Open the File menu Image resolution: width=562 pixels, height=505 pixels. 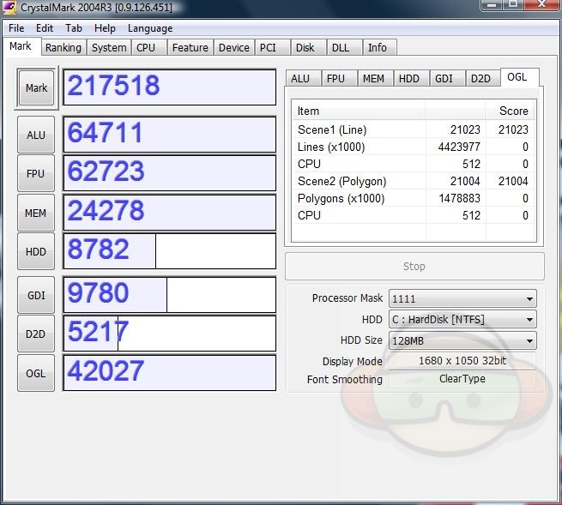16,28
